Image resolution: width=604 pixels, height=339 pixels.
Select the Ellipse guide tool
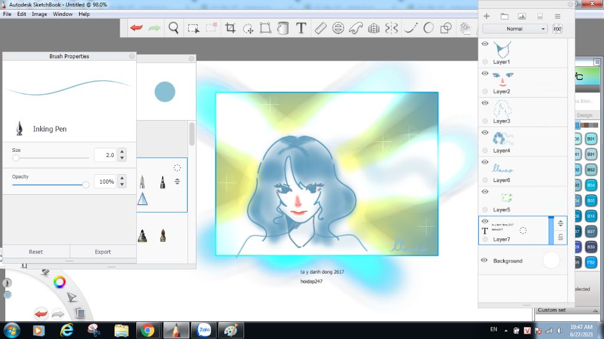[x=338, y=28]
